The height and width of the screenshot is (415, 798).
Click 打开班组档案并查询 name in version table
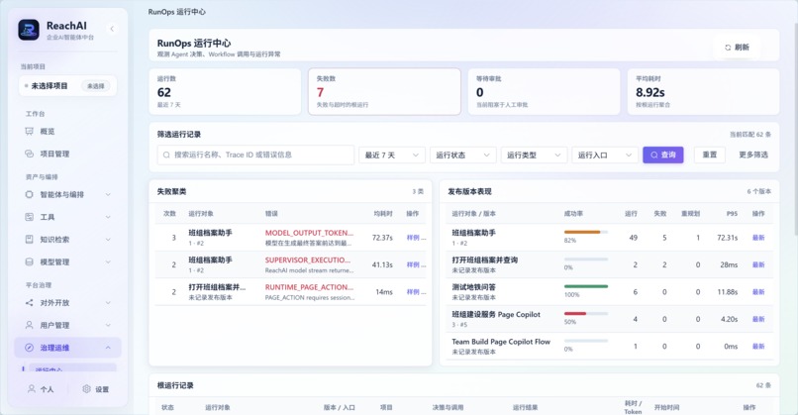[x=484, y=259]
